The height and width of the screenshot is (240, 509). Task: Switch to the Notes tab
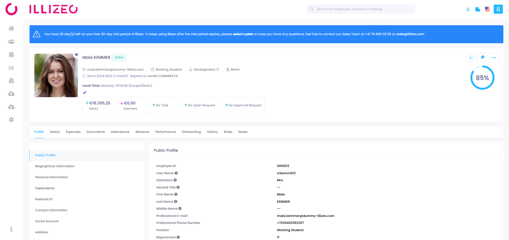pyautogui.click(x=243, y=132)
